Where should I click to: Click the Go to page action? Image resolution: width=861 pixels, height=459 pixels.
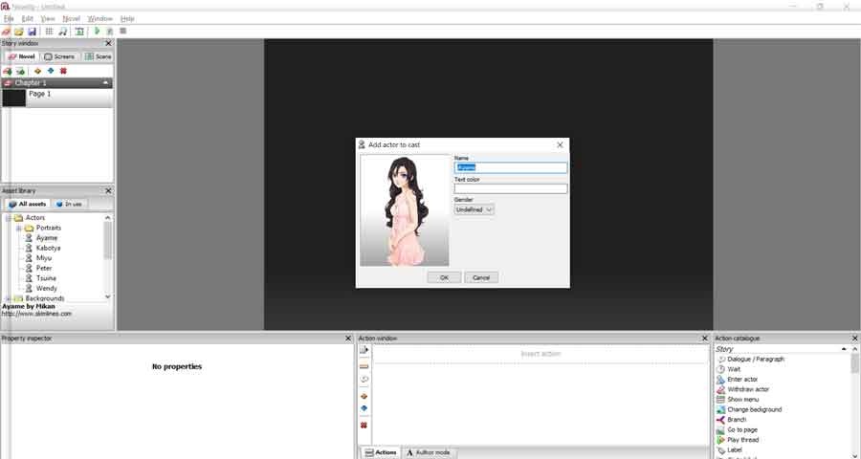737,430
